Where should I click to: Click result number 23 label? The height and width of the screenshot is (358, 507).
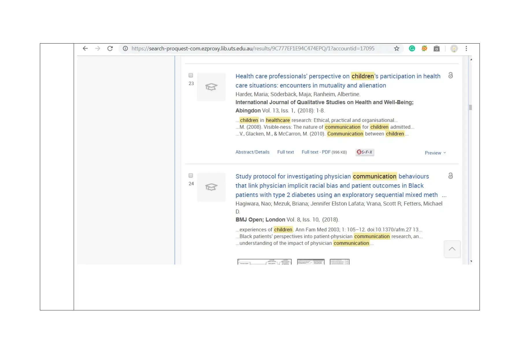(191, 83)
